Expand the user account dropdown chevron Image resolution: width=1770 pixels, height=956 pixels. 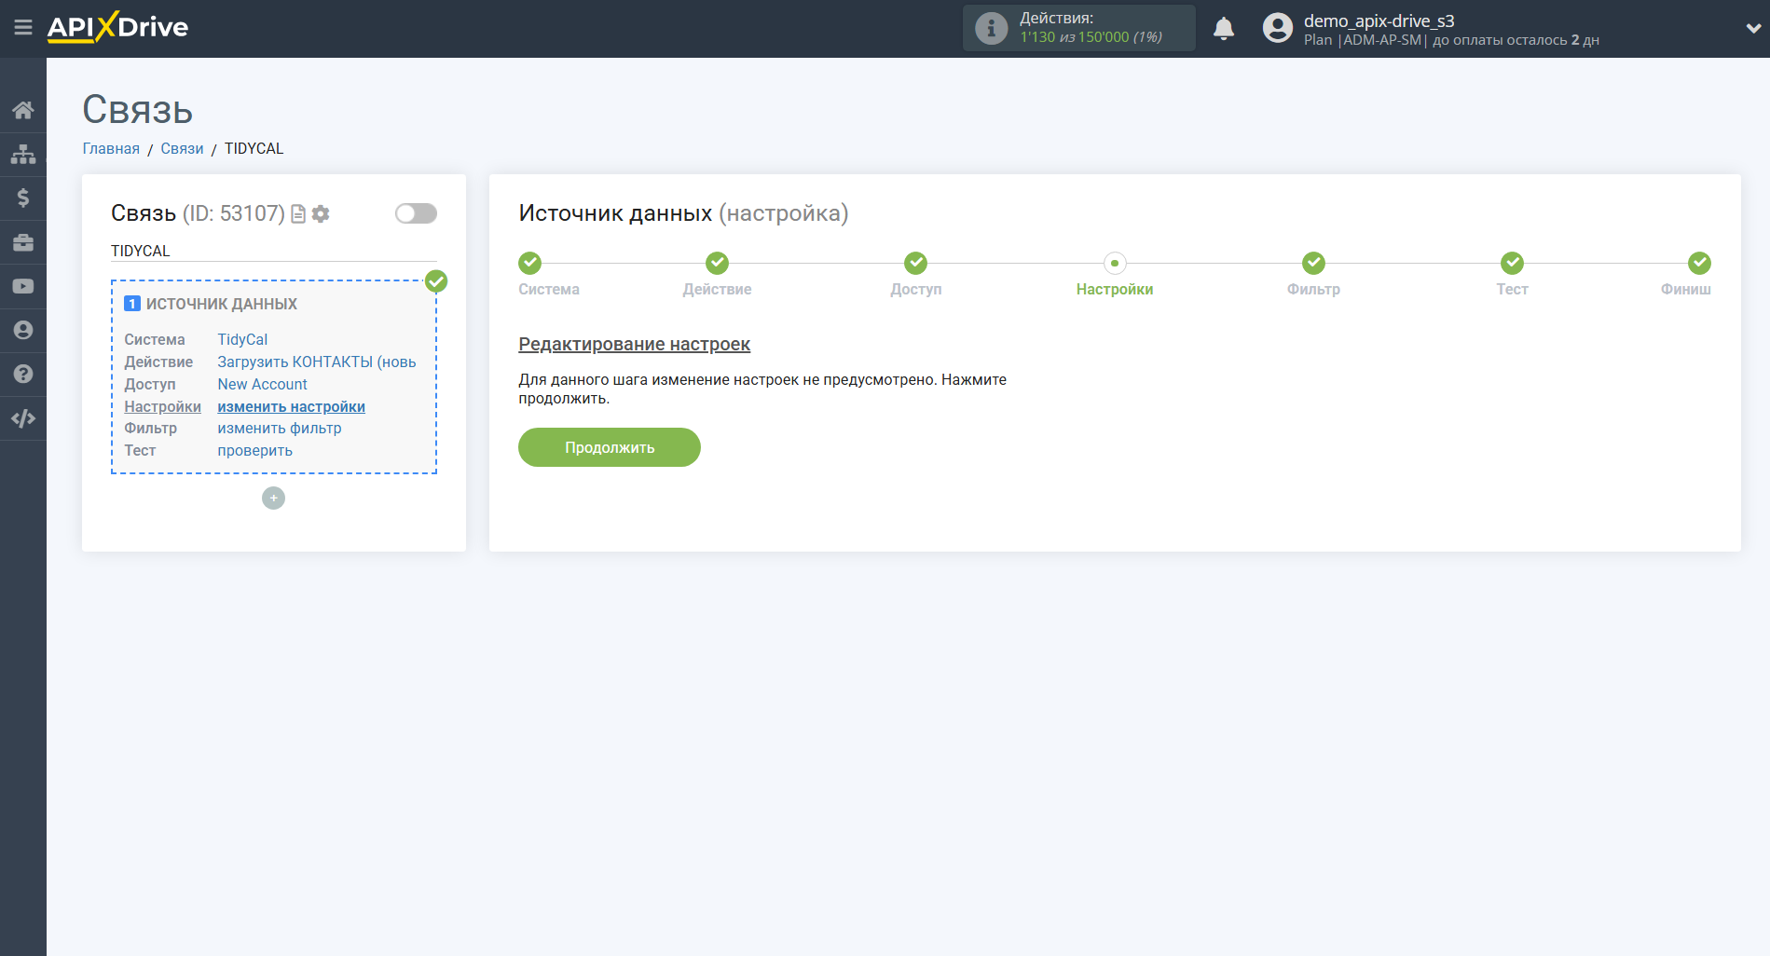pos(1752,29)
